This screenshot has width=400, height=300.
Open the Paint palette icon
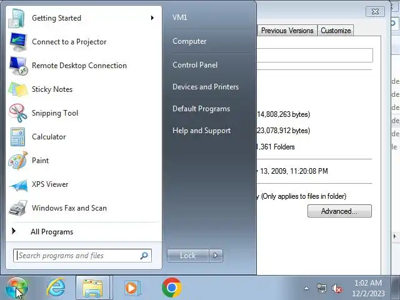[x=18, y=161]
